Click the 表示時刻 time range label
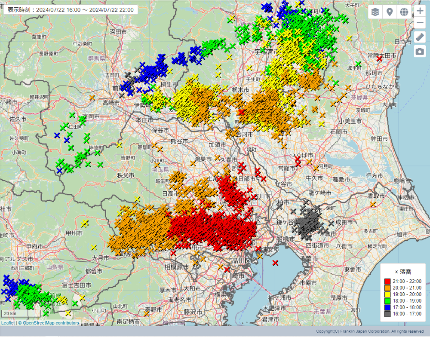The image size is (430, 337). click(x=70, y=10)
